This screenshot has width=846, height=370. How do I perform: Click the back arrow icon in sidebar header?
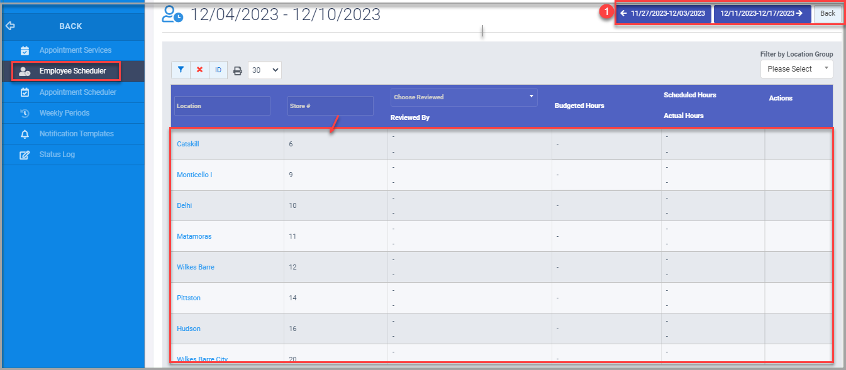[x=9, y=26]
